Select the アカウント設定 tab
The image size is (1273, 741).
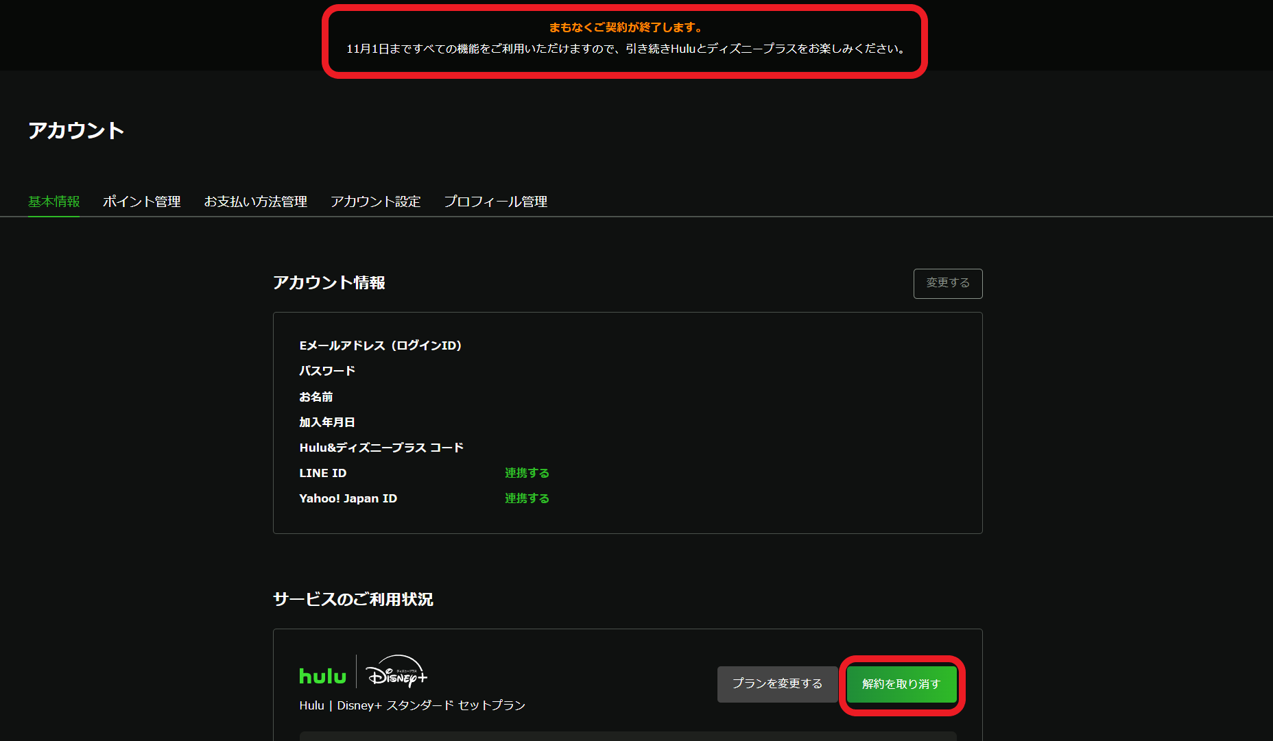pyautogui.click(x=375, y=202)
